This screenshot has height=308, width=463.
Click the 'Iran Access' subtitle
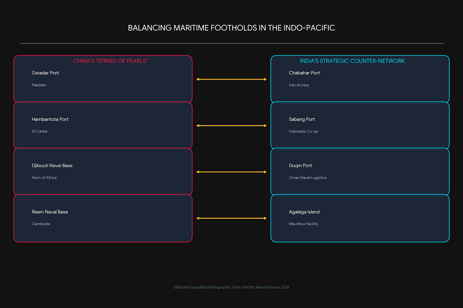pos(299,85)
